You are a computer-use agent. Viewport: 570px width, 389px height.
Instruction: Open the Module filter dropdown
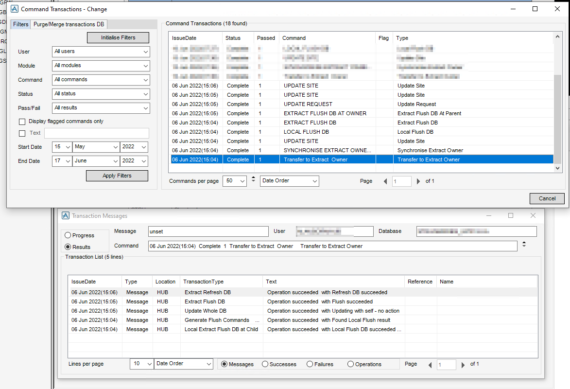click(101, 66)
